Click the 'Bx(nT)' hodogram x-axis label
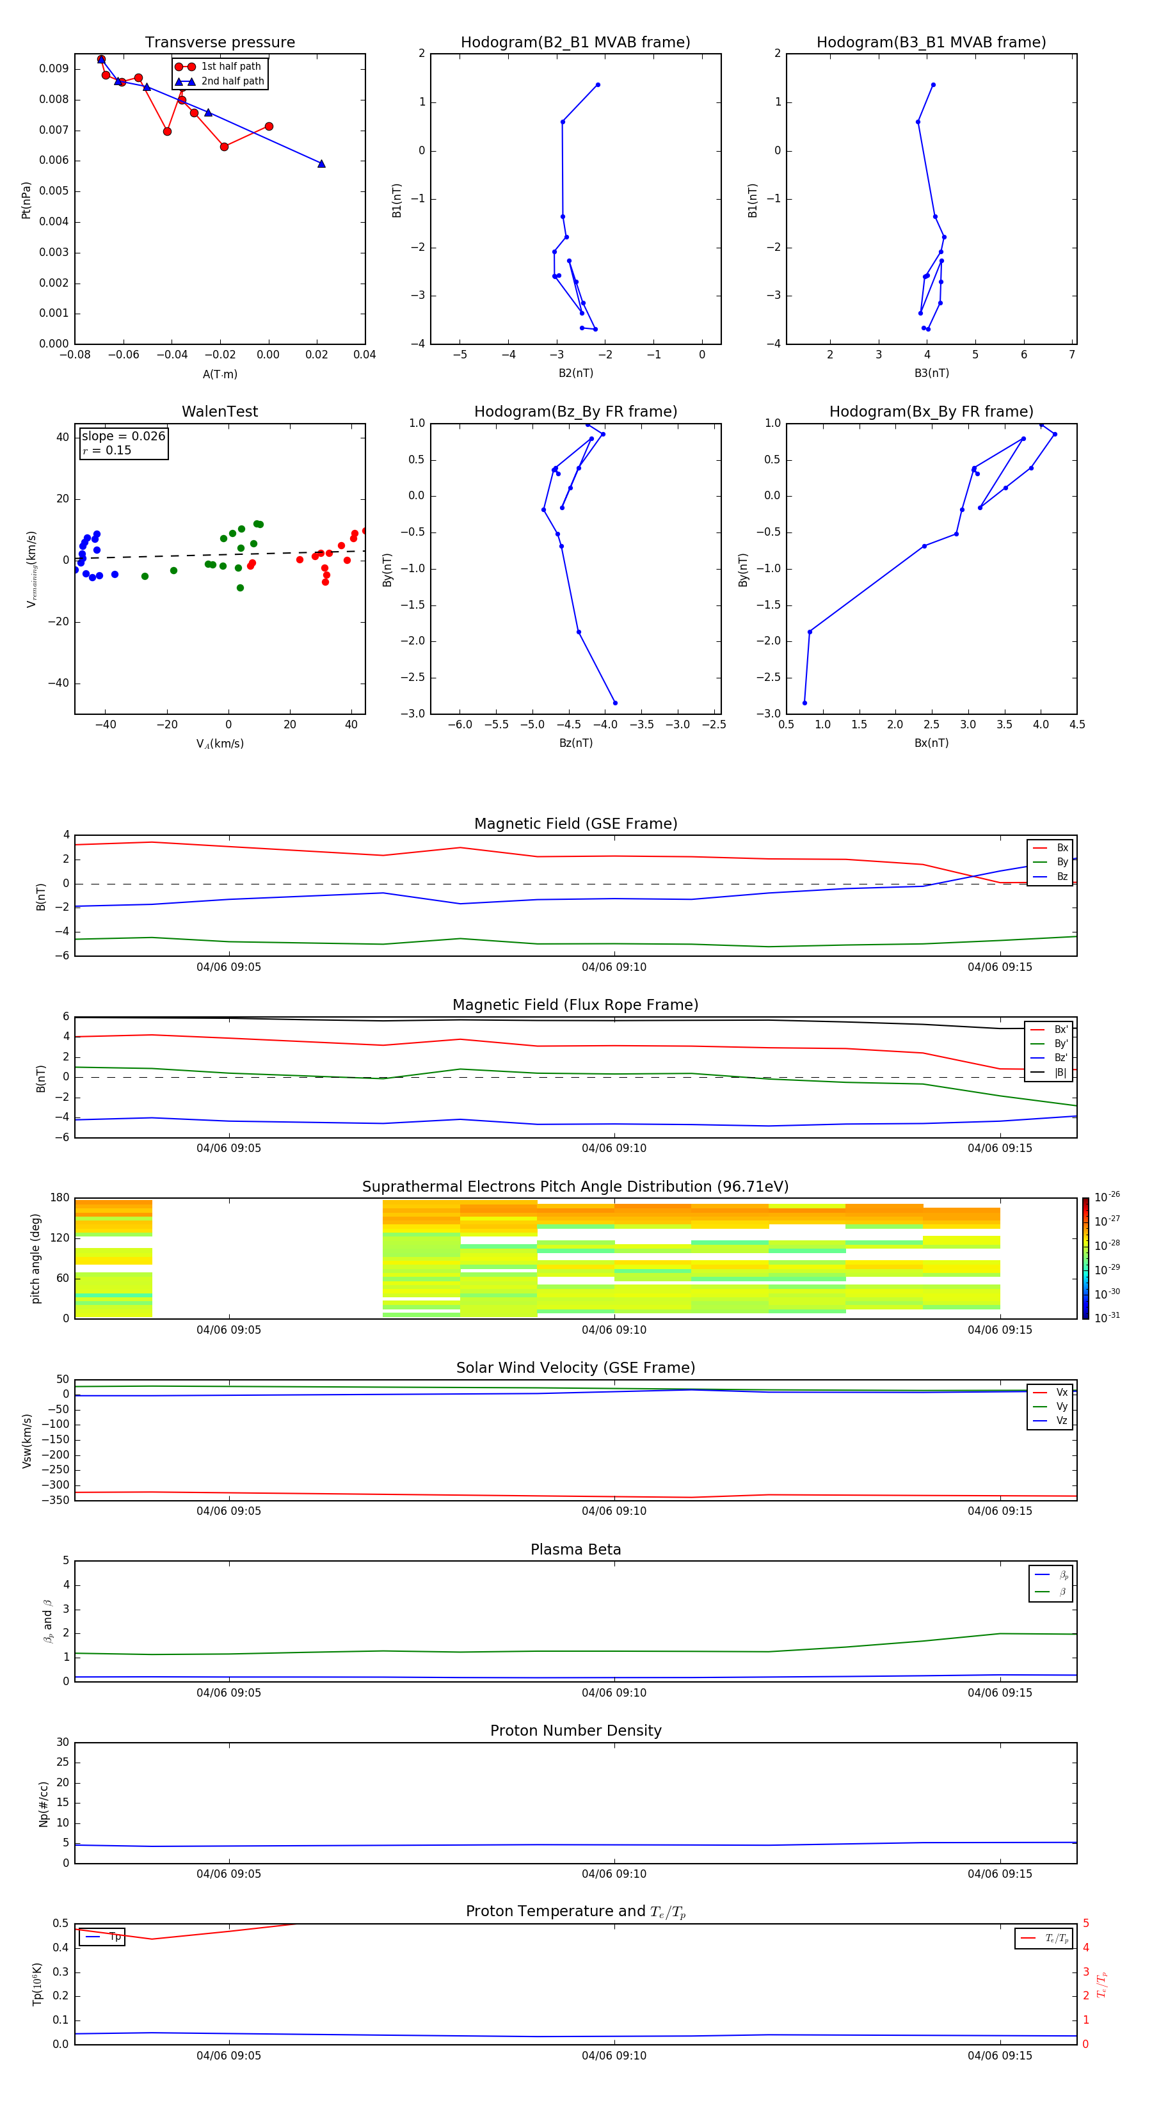The image size is (1152, 2112). click(931, 743)
